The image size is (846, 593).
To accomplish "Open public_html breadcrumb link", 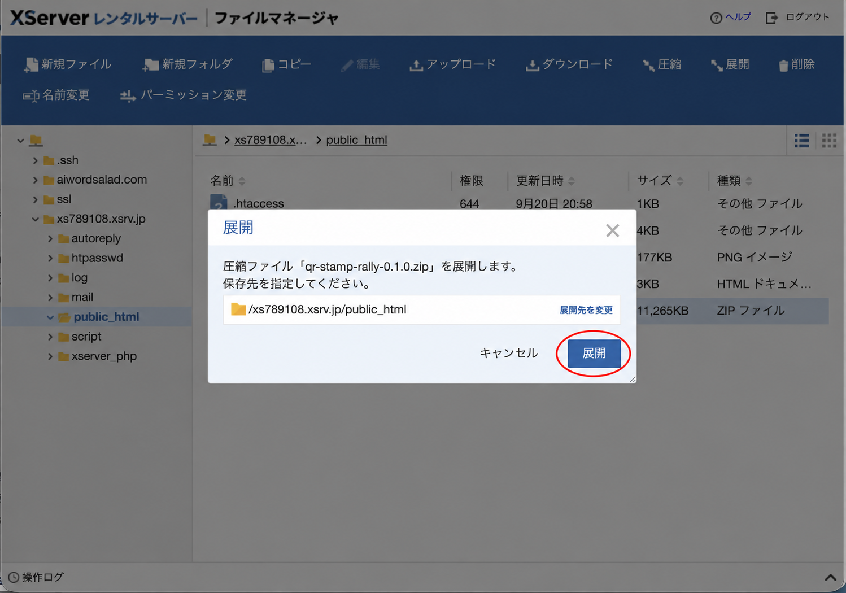I will tap(356, 140).
